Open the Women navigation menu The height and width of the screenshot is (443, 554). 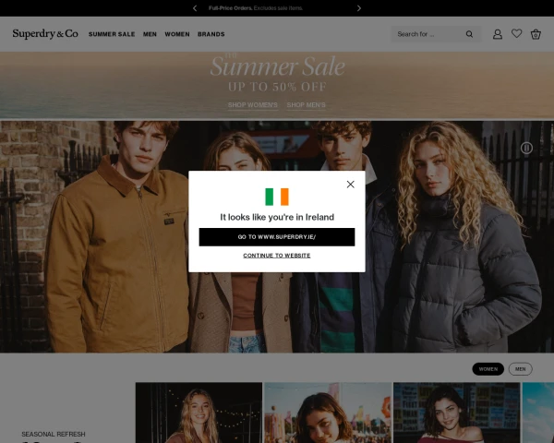pyautogui.click(x=177, y=34)
